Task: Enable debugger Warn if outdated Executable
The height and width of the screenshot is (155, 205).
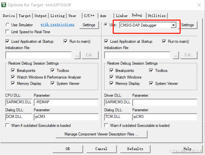Action: (106, 125)
